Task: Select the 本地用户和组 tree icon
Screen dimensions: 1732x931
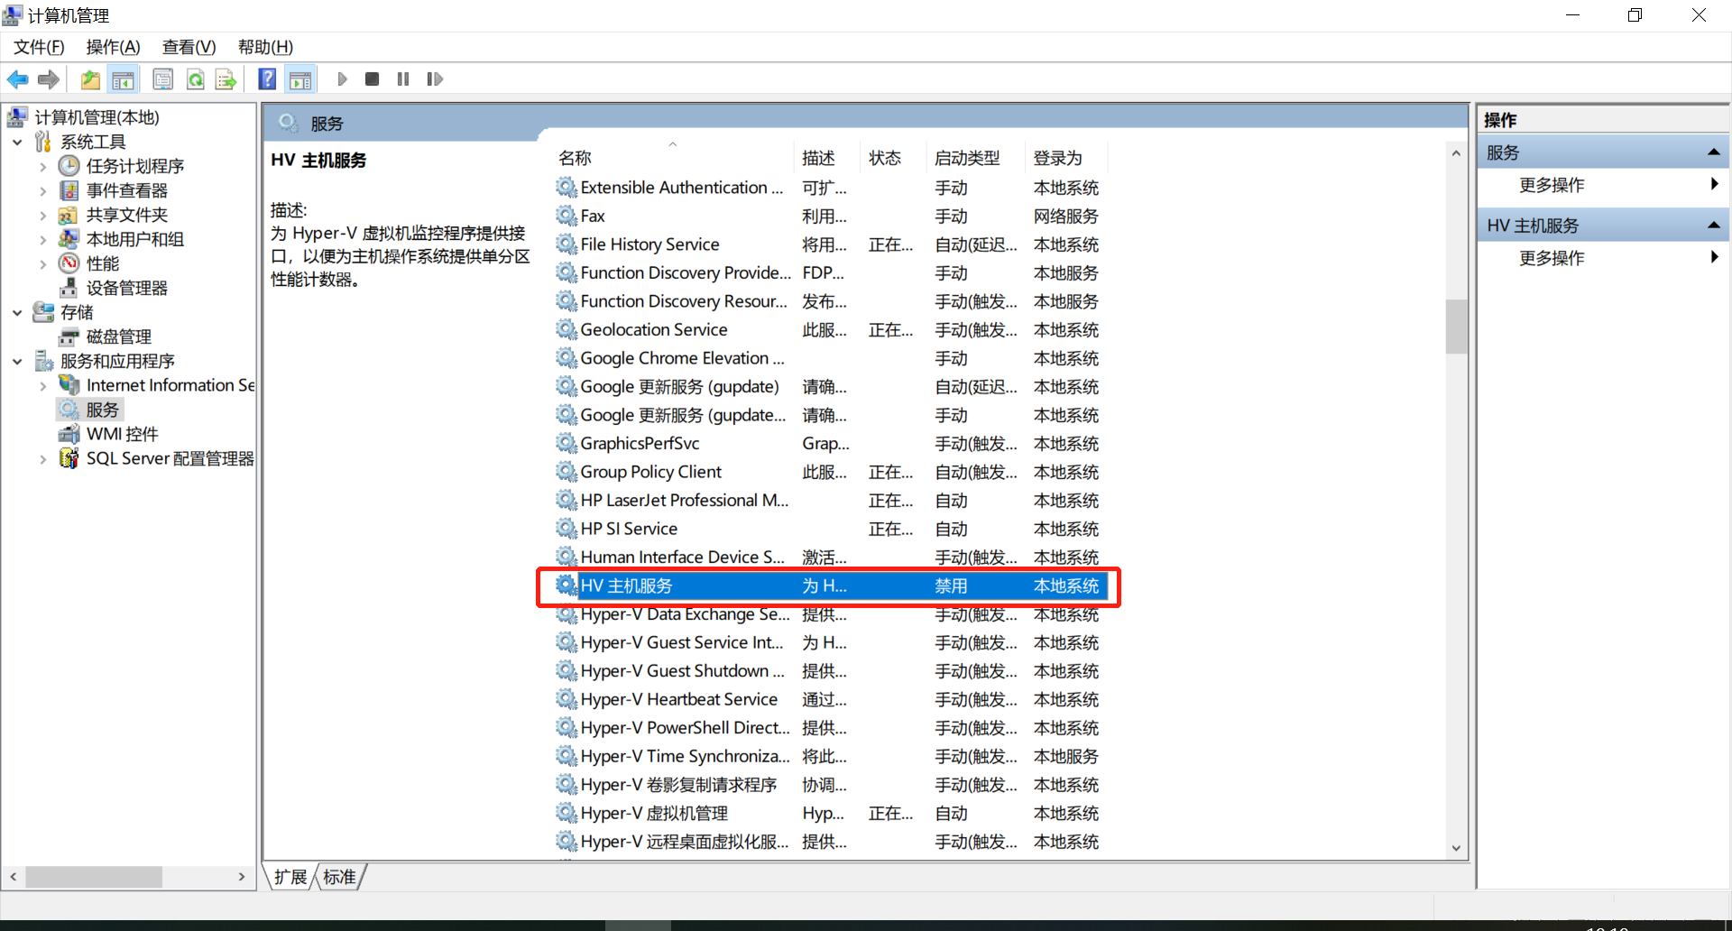Action: pos(69,239)
